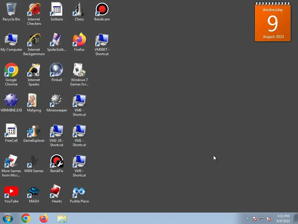The image size is (298, 224).
Task: Show hidden system tray icons
Action: (247, 218)
